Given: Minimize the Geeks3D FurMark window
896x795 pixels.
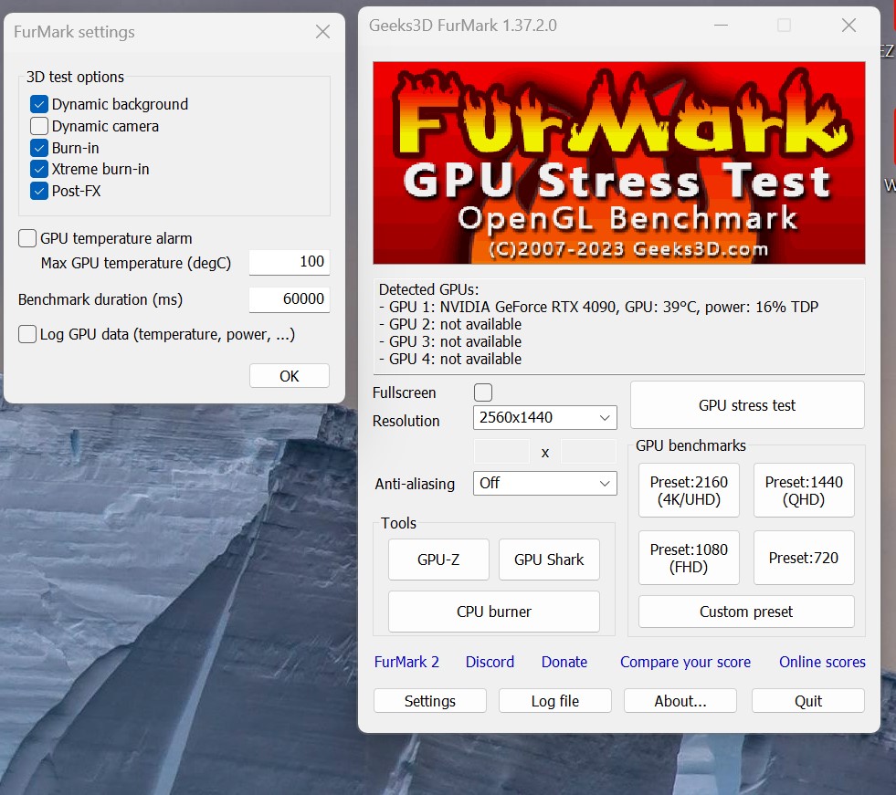Looking at the screenshot, I should pos(722,26).
